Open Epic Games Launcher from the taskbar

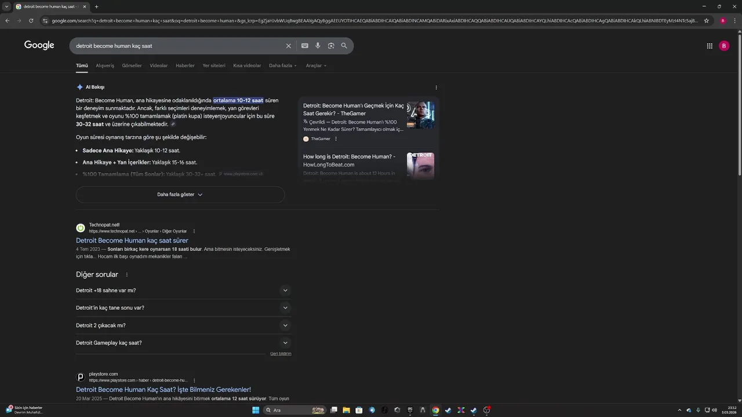point(410,410)
